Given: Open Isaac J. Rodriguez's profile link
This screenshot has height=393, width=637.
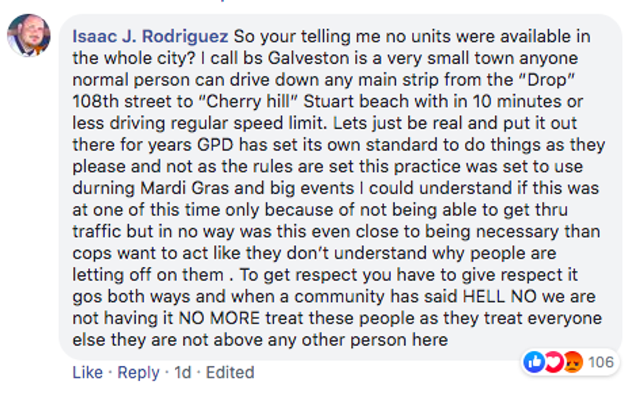Looking at the screenshot, I should click(x=150, y=36).
